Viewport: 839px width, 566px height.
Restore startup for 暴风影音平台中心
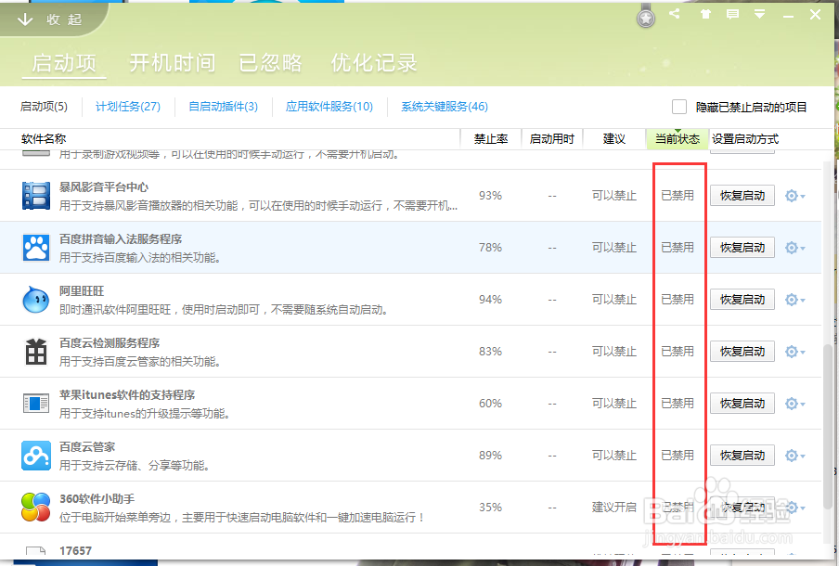[742, 196]
